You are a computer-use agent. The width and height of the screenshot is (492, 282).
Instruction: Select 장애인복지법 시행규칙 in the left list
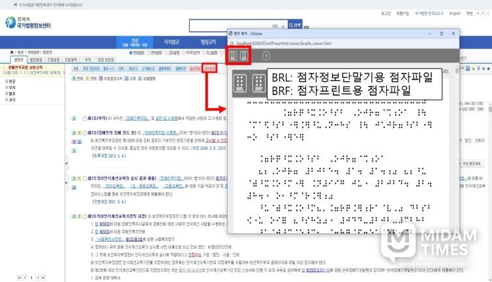(25, 67)
